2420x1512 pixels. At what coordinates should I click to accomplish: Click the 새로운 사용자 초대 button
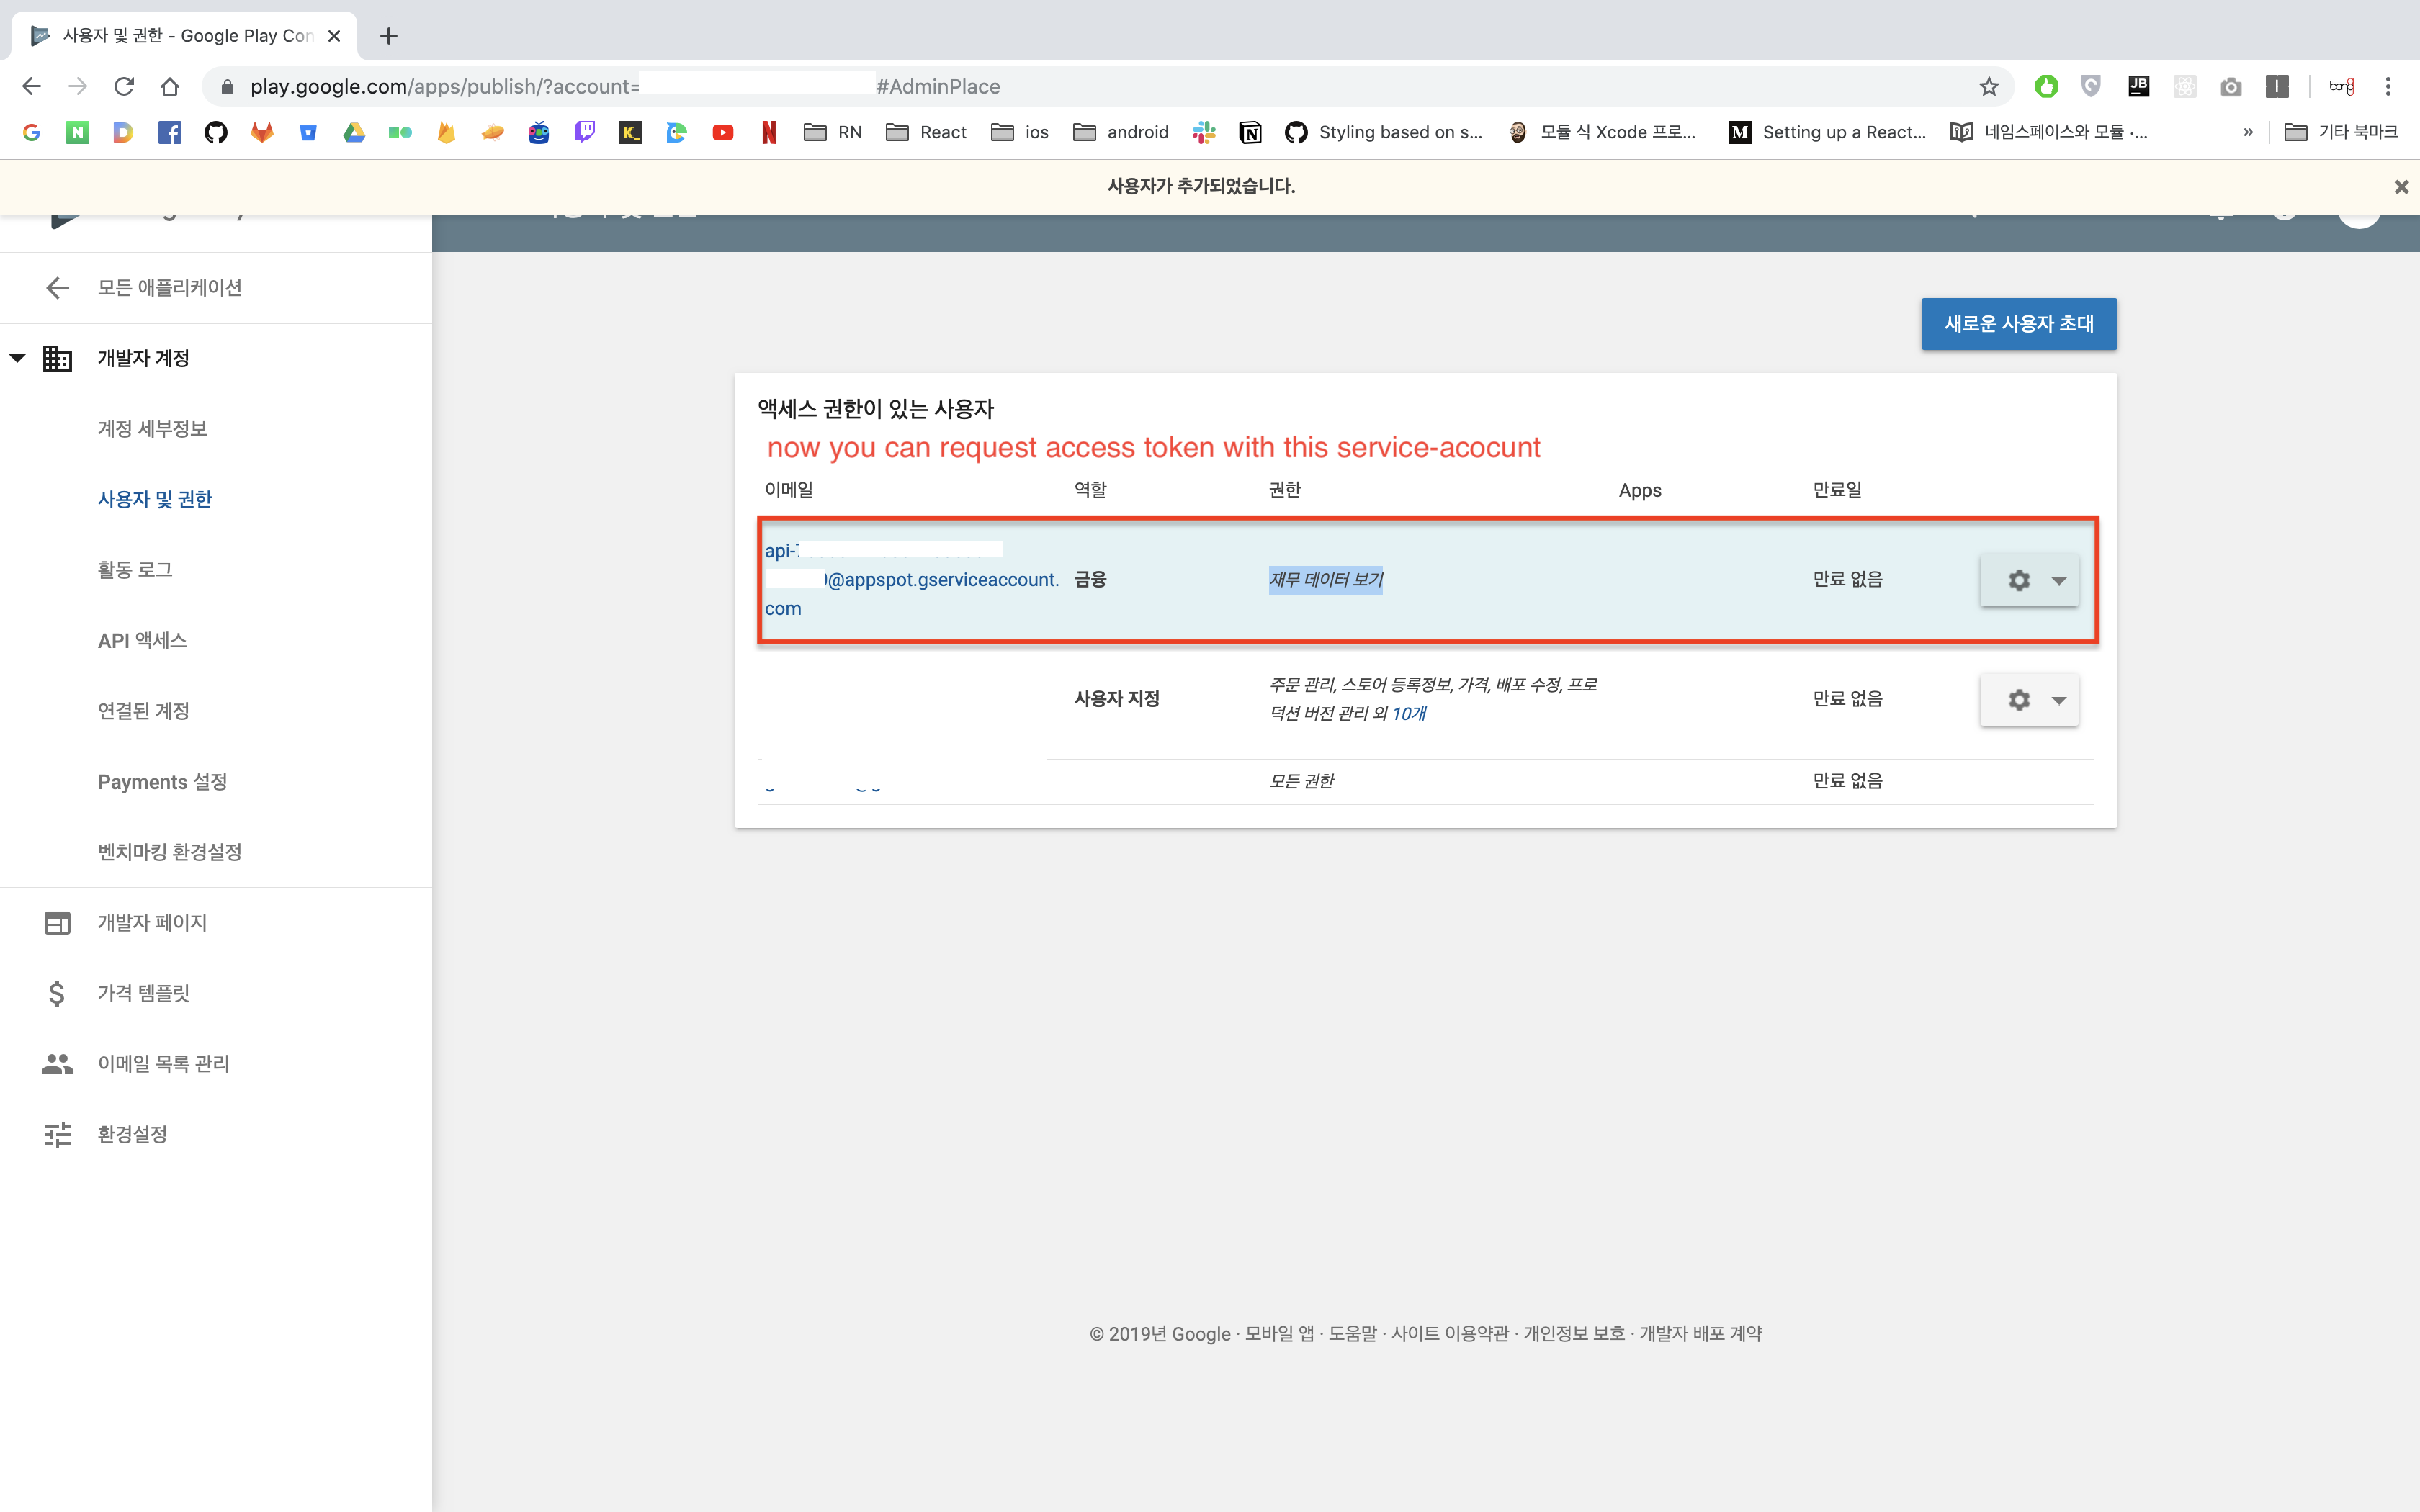click(2018, 324)
